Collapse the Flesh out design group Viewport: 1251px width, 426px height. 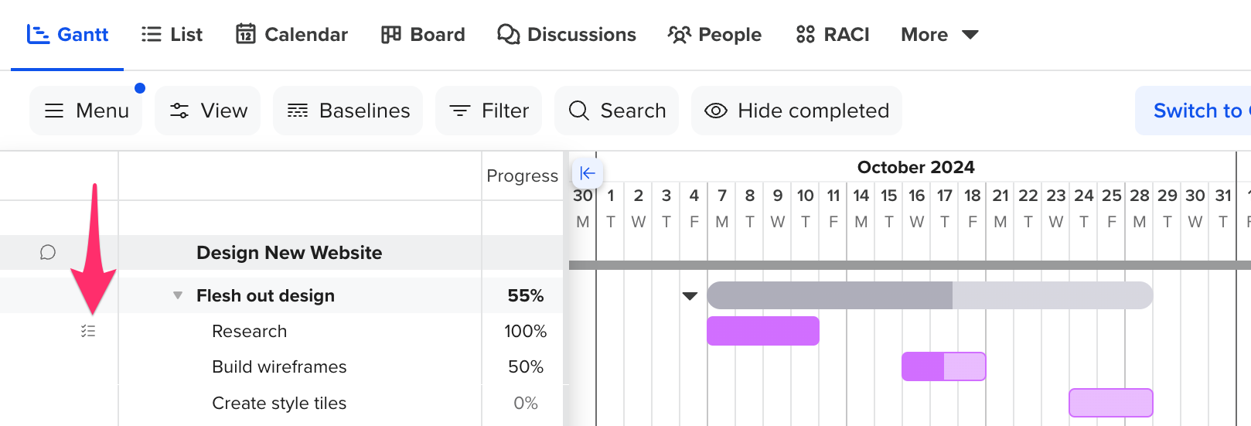point(178,295)
